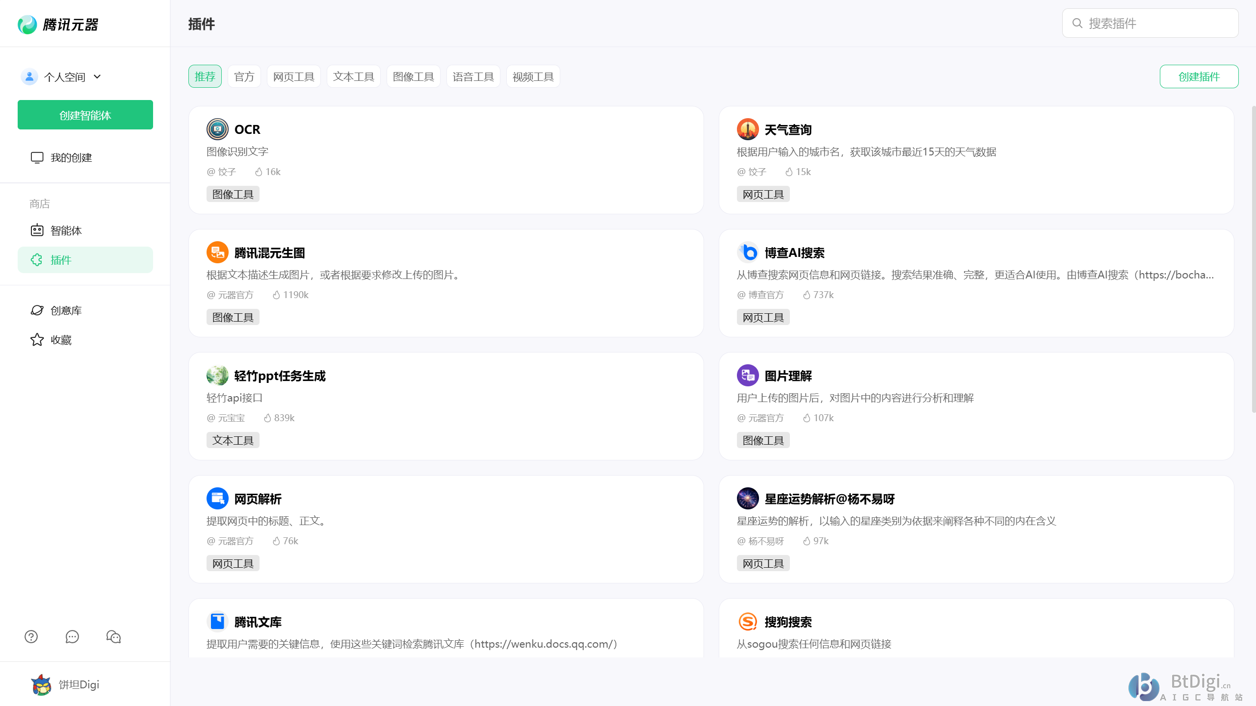The image size is (1256, 706).
Task: Click the search magnifier icon
Action: (x=1077, y=23)
